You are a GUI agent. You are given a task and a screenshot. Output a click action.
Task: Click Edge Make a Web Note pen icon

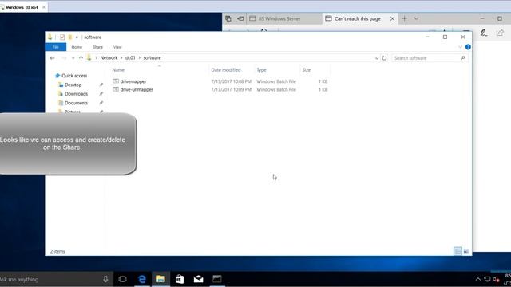484,33
